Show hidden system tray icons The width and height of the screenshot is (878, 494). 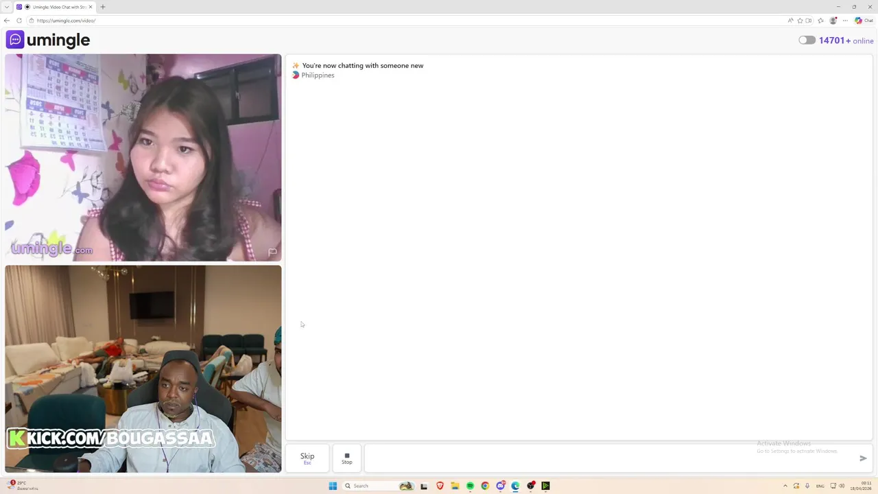click(785, 486)
